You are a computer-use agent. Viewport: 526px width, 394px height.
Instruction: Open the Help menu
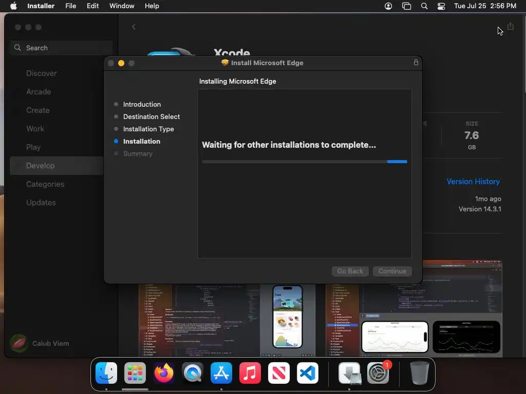pos(152,6)
